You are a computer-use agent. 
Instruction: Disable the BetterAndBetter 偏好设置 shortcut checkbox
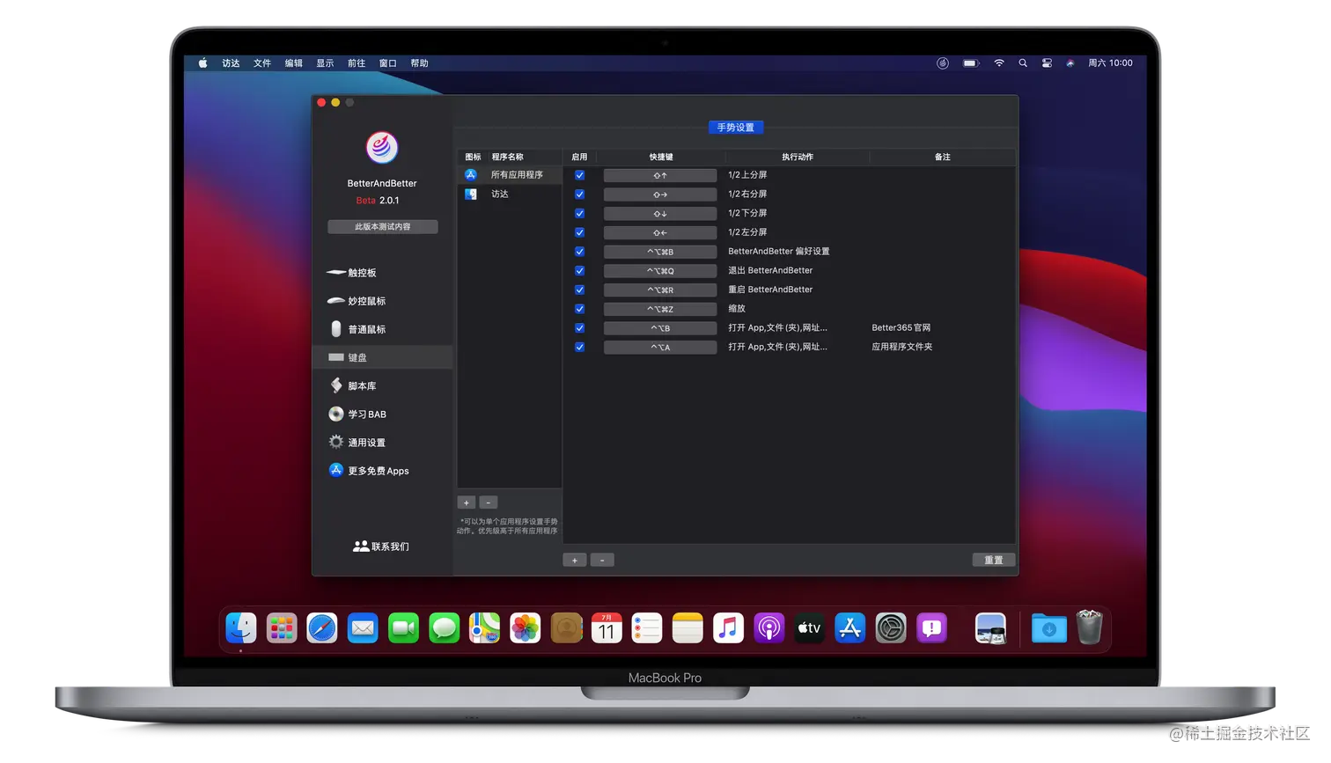[x=579, y=252]
